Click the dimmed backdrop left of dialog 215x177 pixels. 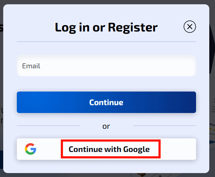pyautogui.click(x=1, y=89)
